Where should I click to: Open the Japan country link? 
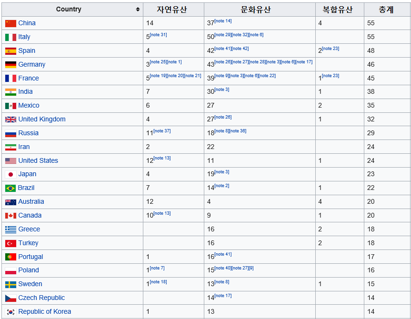[x=27, y=174]
